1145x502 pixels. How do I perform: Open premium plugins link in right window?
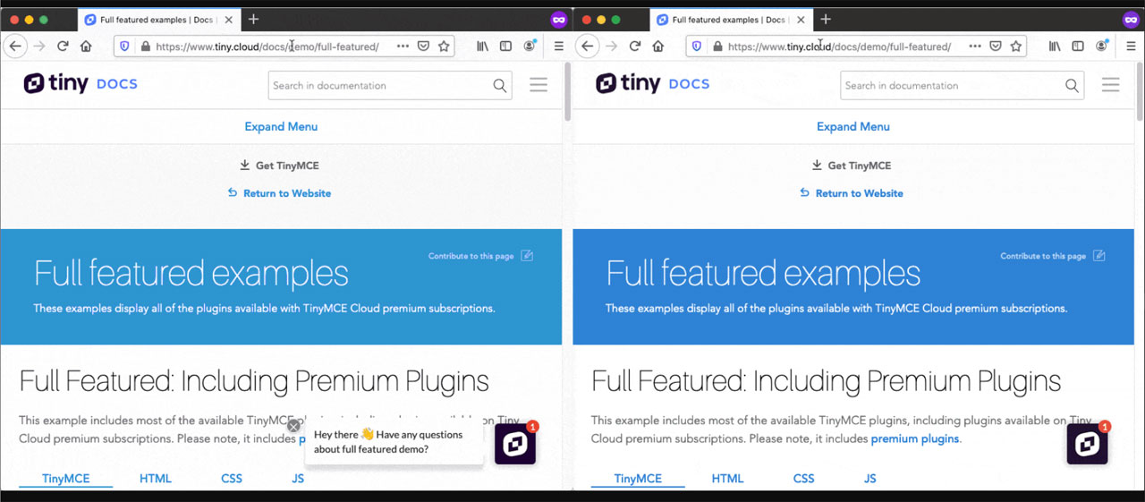pyautogui.click(x=914, y=439)
